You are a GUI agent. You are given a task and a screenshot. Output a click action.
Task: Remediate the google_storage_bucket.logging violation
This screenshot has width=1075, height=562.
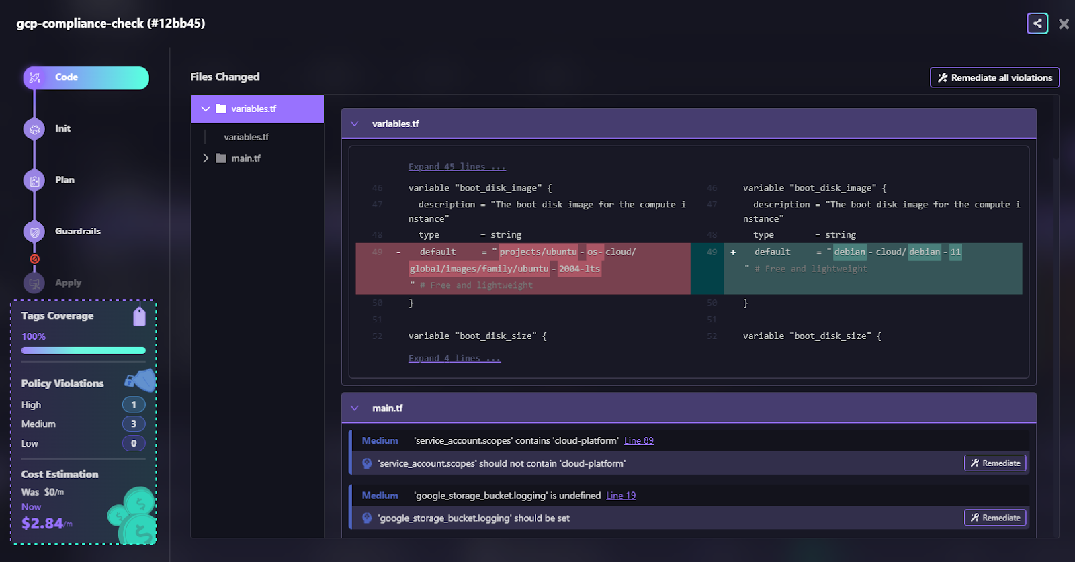pyautogui.click(x=995, y=518)
